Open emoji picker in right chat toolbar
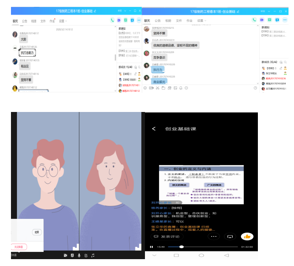Viewport: 294px width, 266px height. pyautogui.click(x=145, y=88)
